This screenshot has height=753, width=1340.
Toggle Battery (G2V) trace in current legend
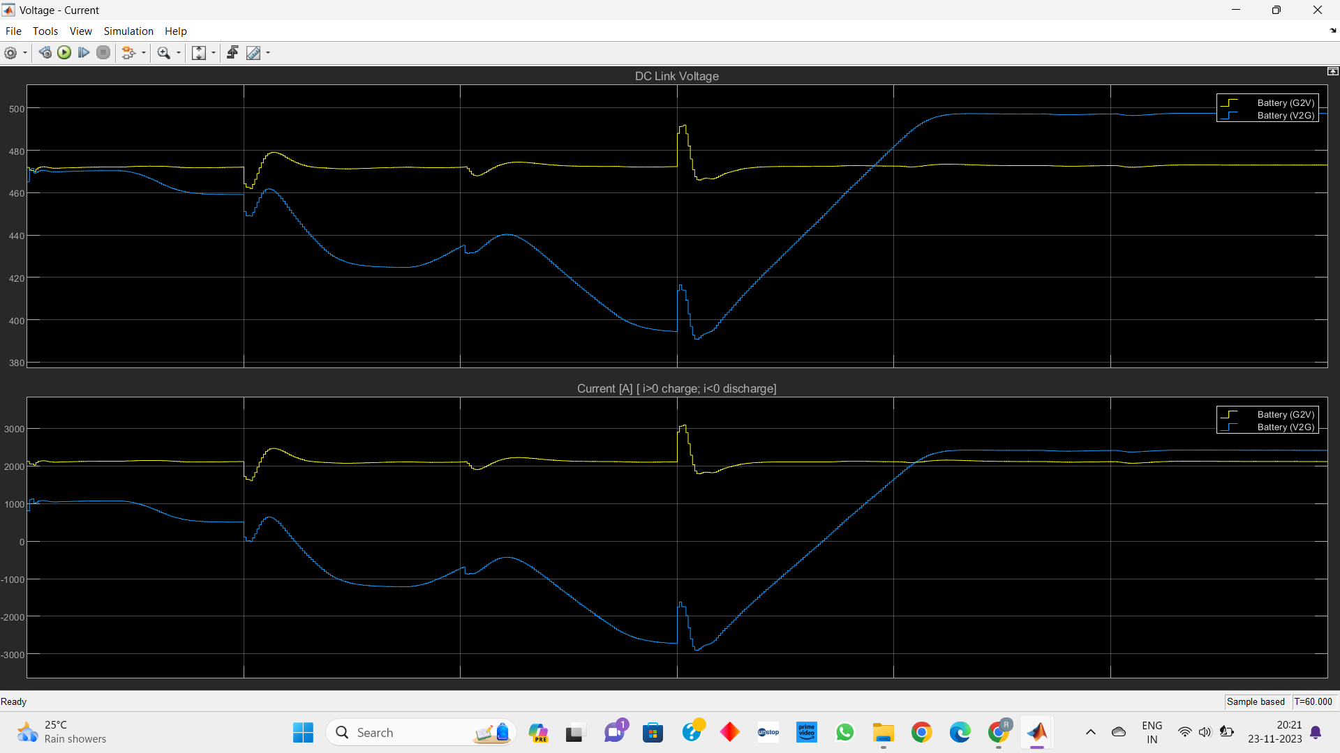pos(1285,415)
